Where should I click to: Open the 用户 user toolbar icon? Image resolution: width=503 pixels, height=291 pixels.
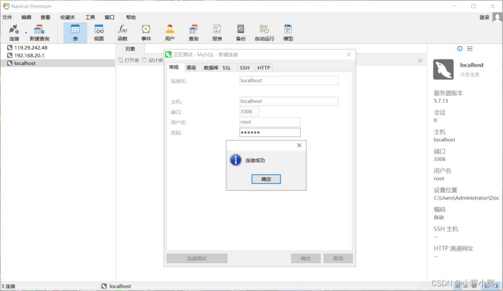pyautogui.click(x=170, y=32)
